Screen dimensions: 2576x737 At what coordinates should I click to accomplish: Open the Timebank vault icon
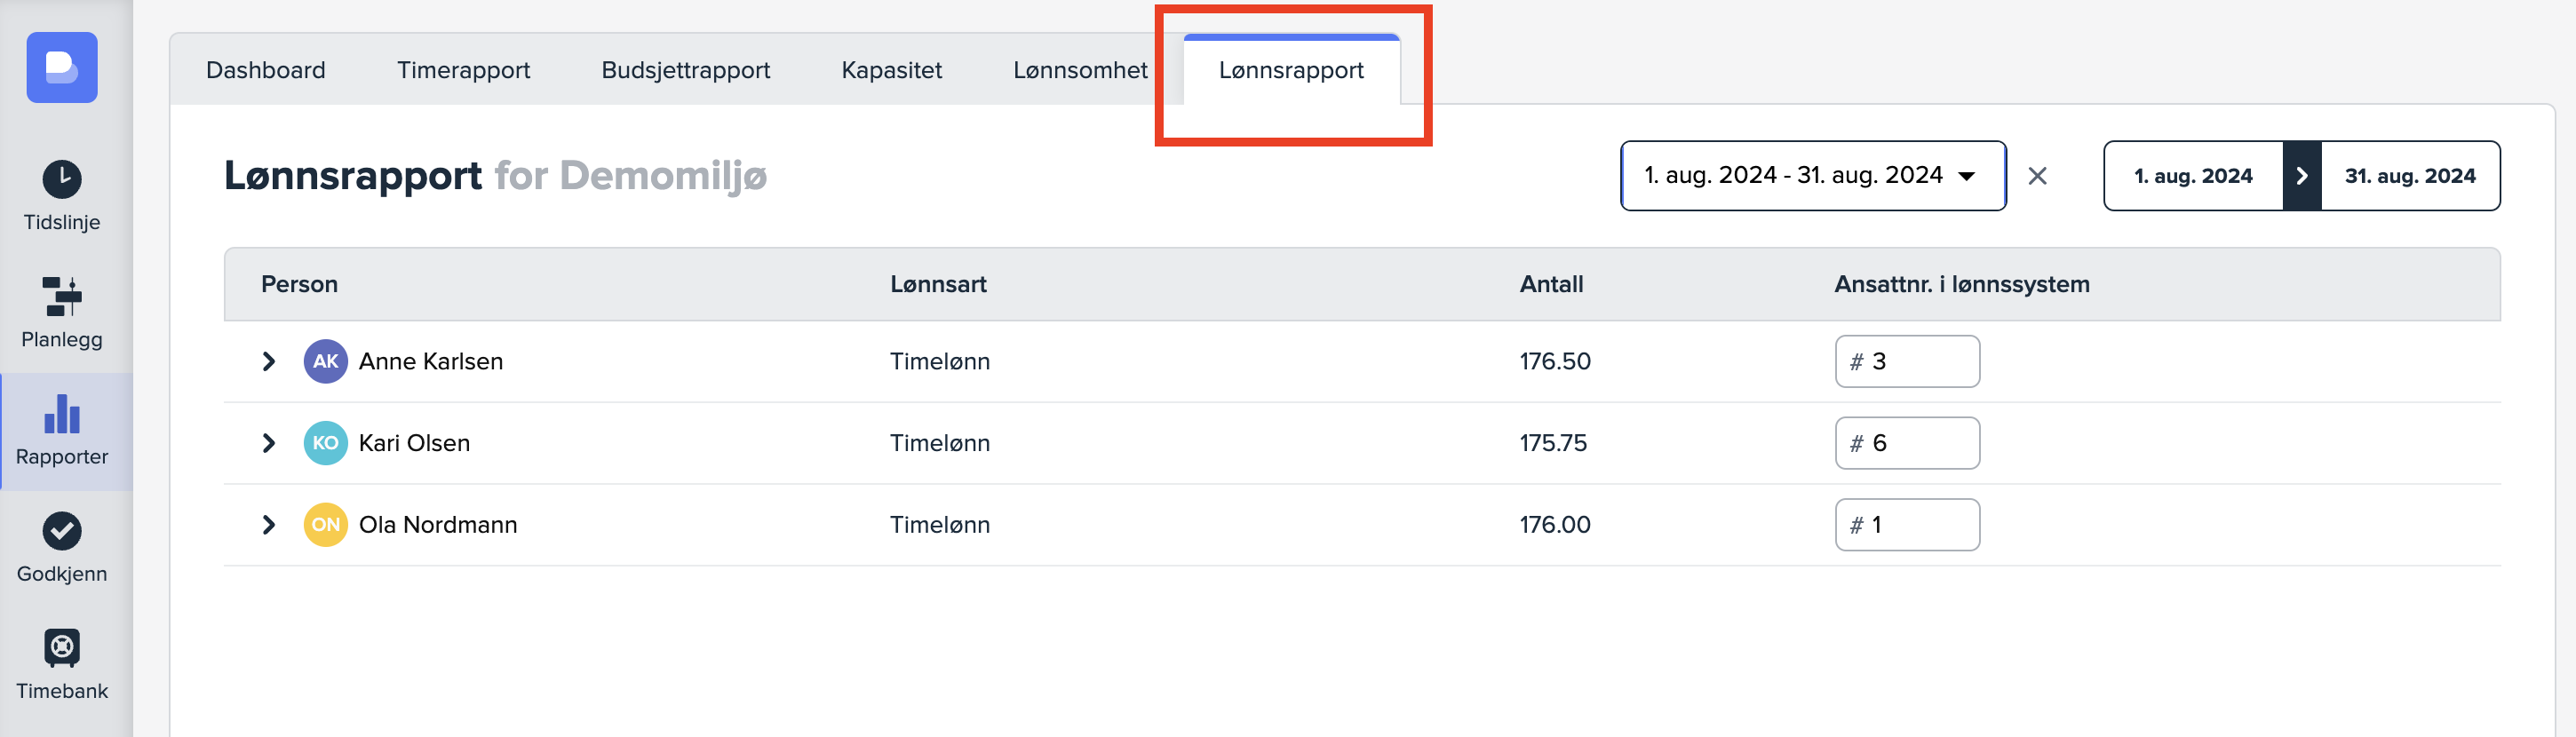pyautogui.click(x=62, y=648)
